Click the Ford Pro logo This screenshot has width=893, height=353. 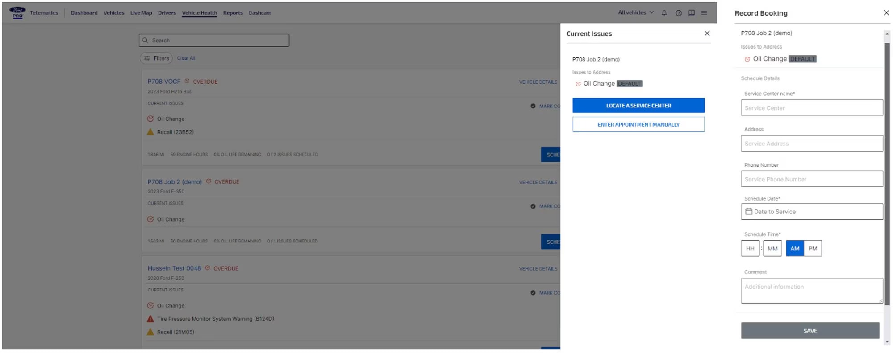tap(17, 12)
